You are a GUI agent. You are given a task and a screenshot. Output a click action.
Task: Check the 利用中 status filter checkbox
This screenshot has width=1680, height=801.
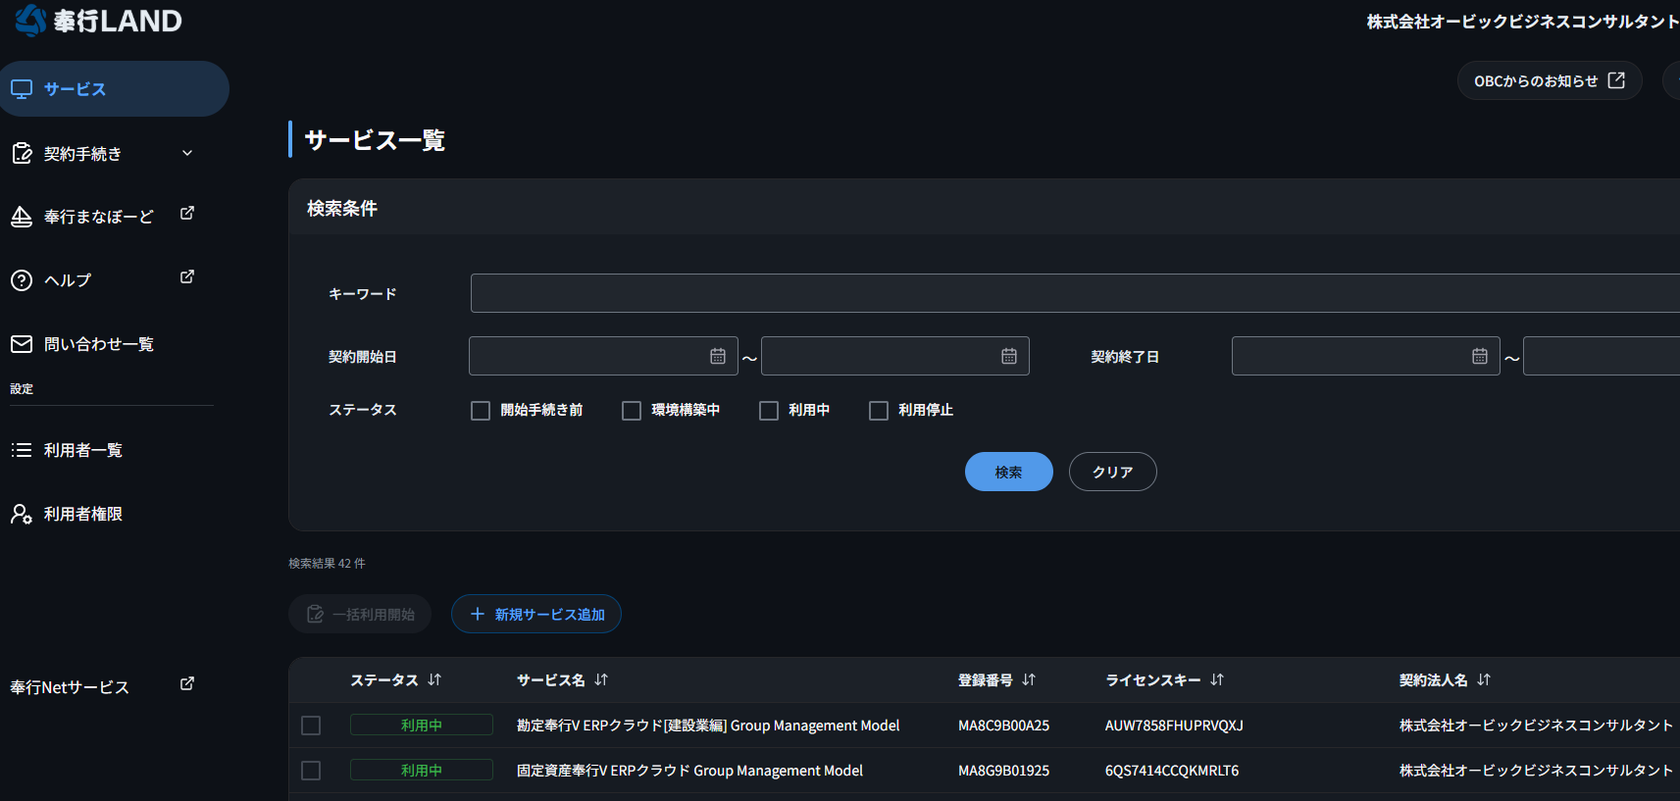click(x=769, y=411)
